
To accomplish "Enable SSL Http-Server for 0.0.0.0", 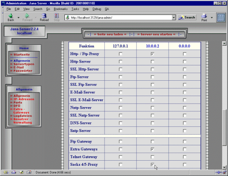I will [184, 69].
